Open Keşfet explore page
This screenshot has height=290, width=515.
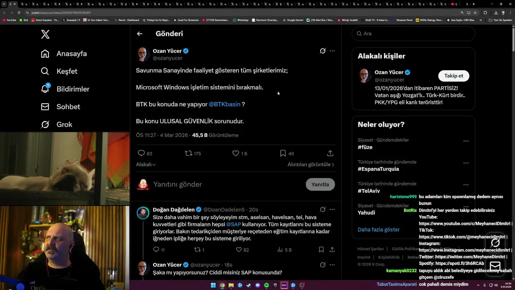(59, 71)
